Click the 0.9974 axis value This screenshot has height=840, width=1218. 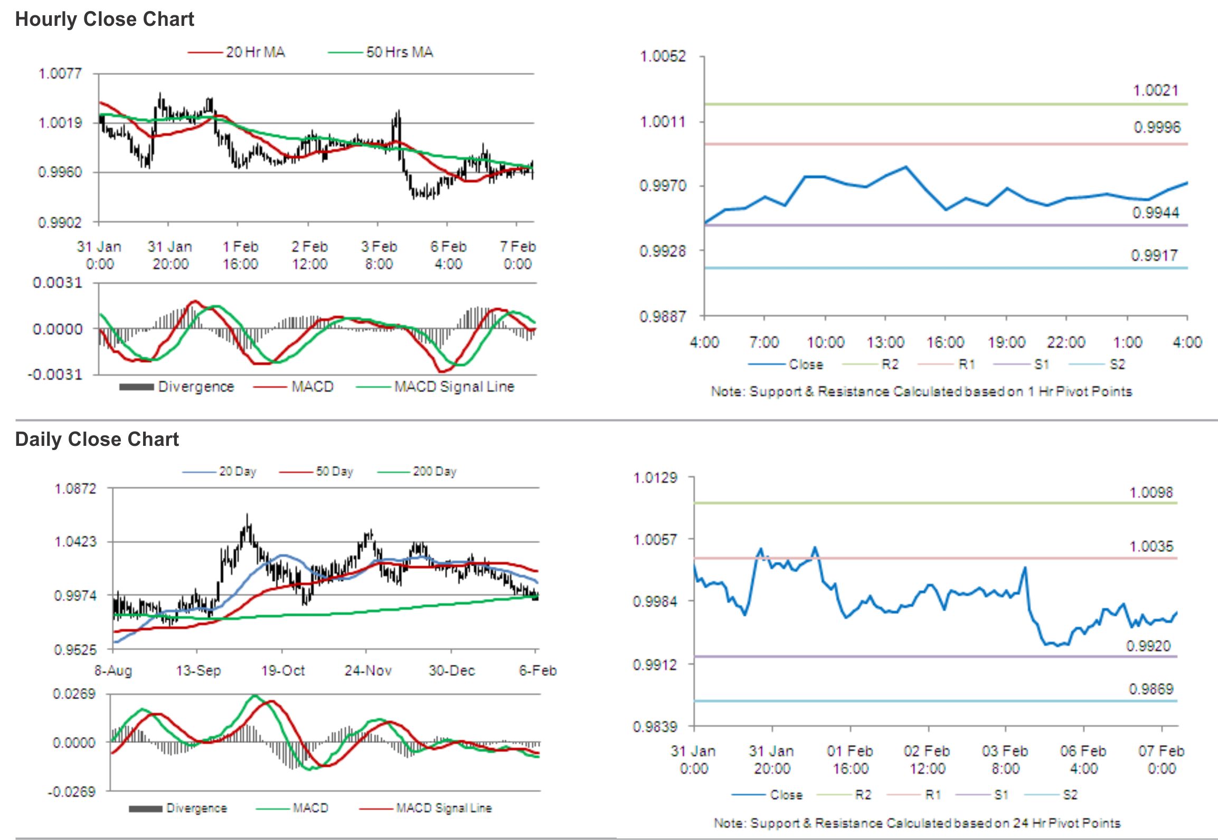coord(75,596)
